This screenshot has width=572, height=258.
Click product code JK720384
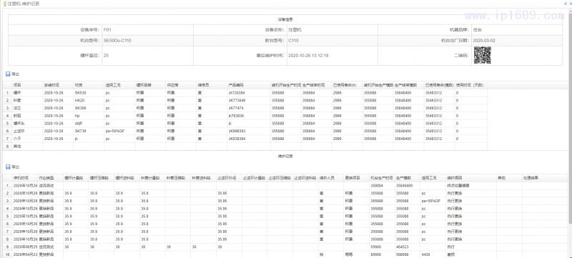click(x=237, y=93)
